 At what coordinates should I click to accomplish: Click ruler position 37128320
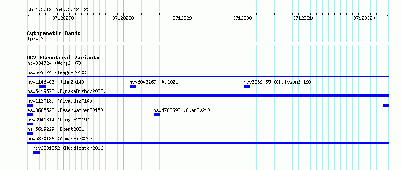pos(365,18)
